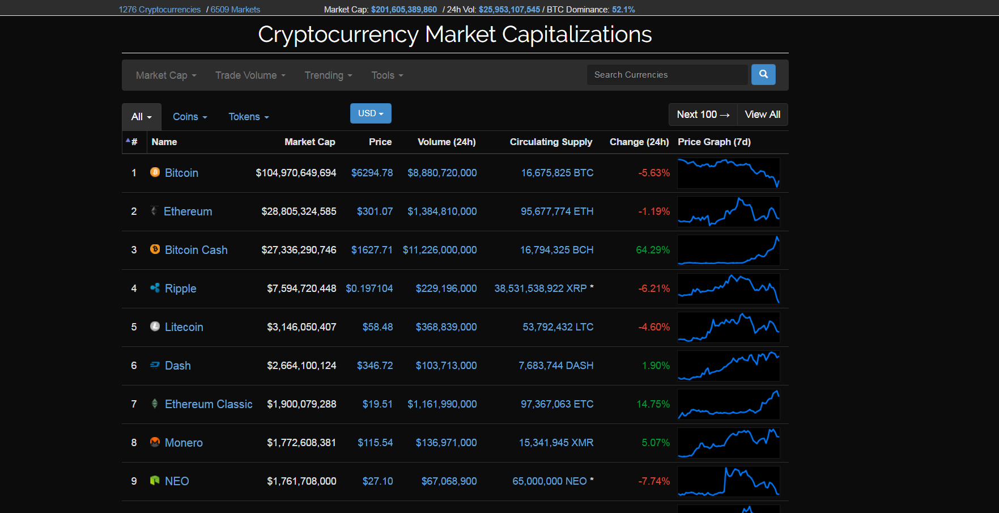Open the Coins filter tab
The image size is (999, 513).
(x=190, y=117)
